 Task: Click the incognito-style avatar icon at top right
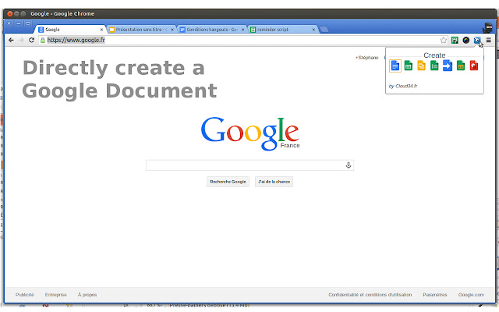(x=487, y=28)
